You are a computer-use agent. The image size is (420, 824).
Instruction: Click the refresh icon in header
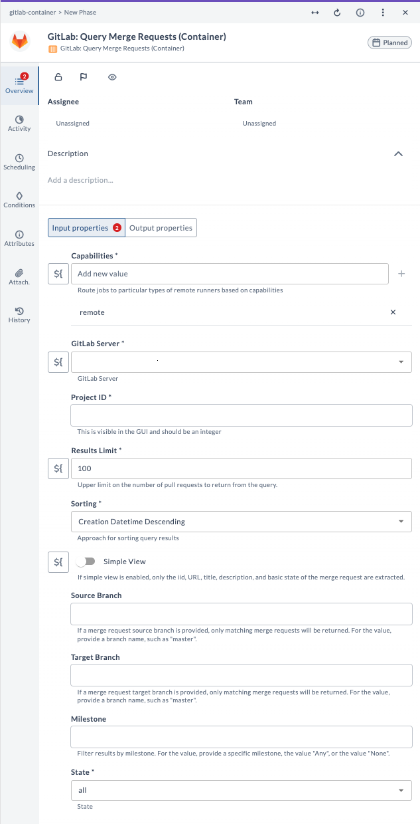pyautogui.click(x=337, y=13)
